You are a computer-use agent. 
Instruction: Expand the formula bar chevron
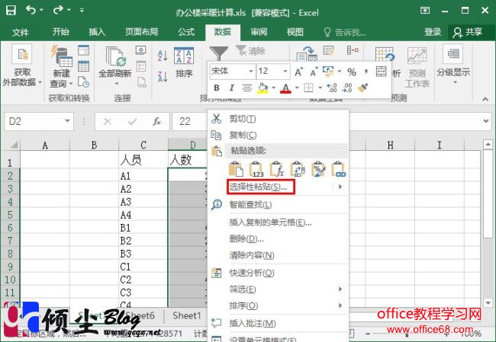click(x=486, y=121)
